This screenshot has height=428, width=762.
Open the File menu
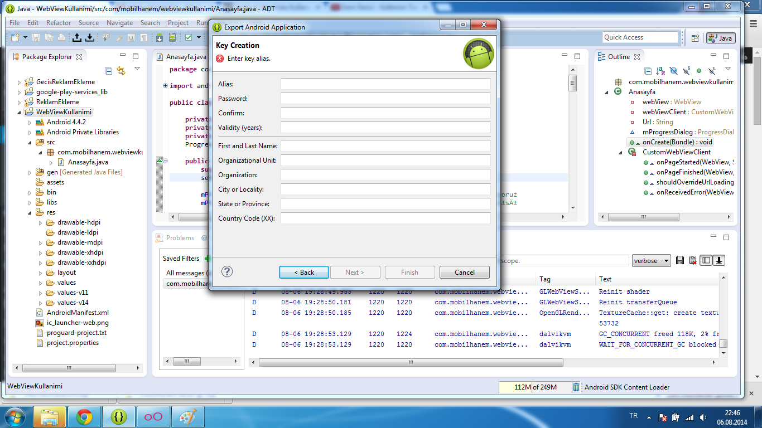pos(15,23)
